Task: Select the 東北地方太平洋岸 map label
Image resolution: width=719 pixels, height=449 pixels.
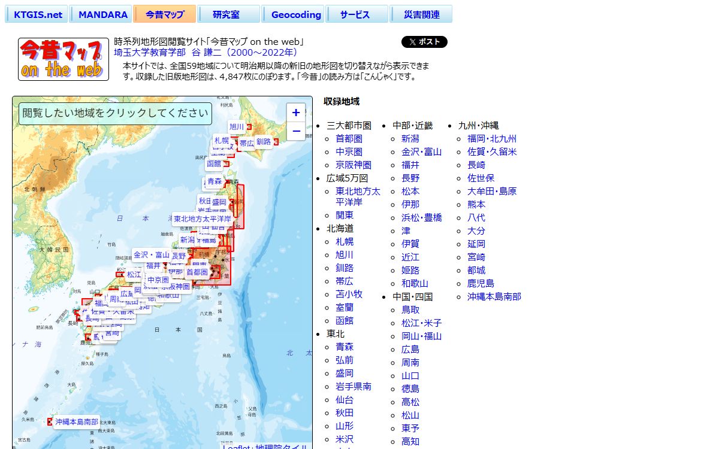Action: [203, 219]
